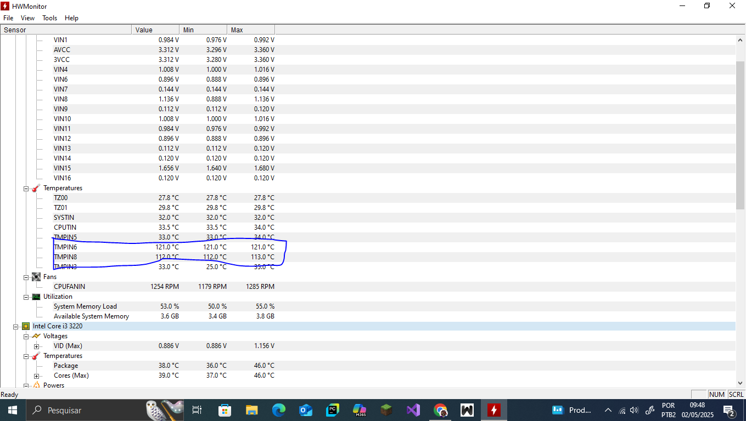Image resolution: width=746 pixels, height=421 pixels.
Task: Click the NUM status bar indicator
Action: [717, 395]
